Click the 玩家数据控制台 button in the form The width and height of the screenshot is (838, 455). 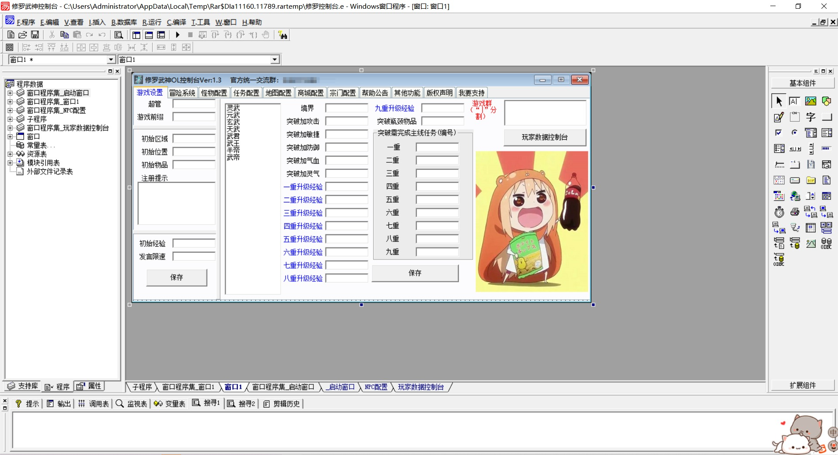tap(545, 137)
